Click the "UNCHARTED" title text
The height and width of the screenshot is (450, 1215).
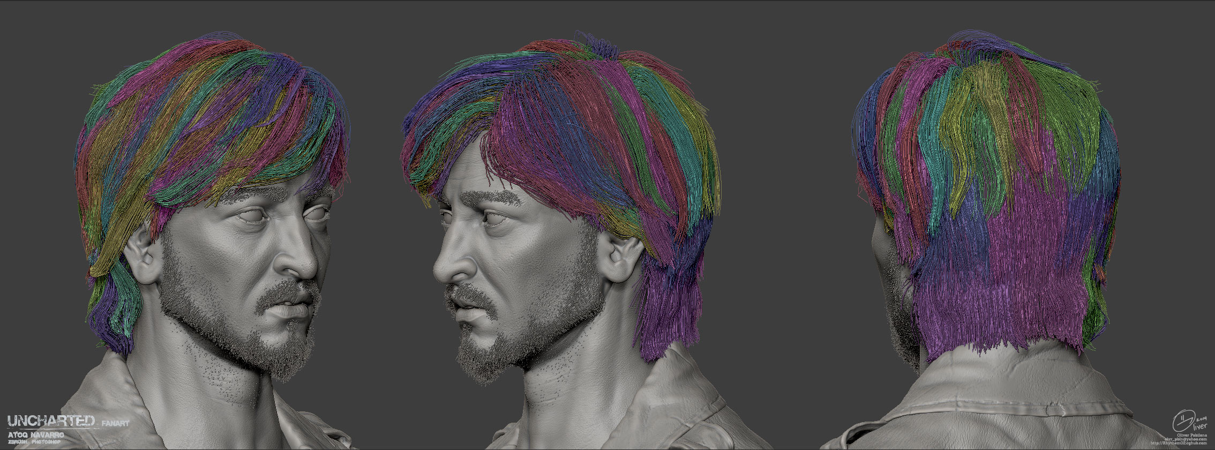pyautogui.click(x=51, y=421)
